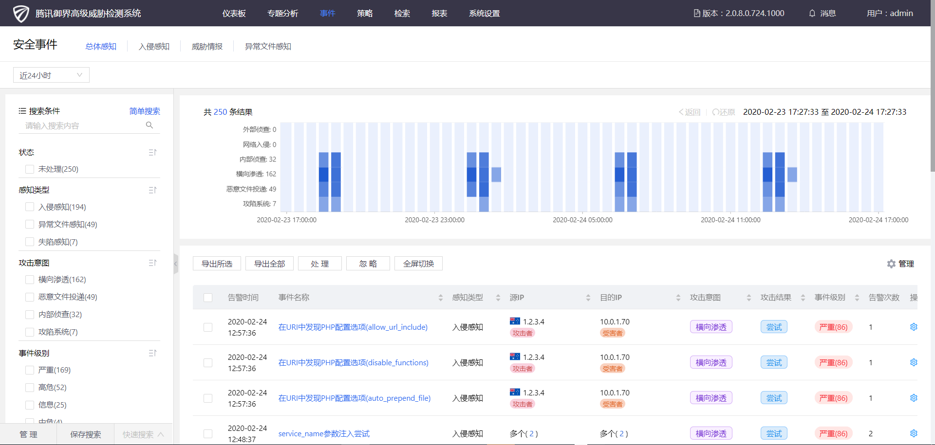This screenshot has width=935, height=445.
Task: Enable the 横向渗透(162) filter checkbox
Action: click(30, 280)
